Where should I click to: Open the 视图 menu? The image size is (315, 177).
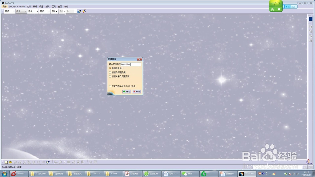point(41,6)
